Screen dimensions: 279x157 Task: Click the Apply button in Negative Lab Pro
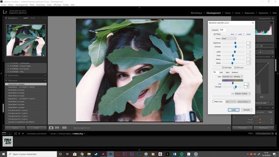[234, 110]
